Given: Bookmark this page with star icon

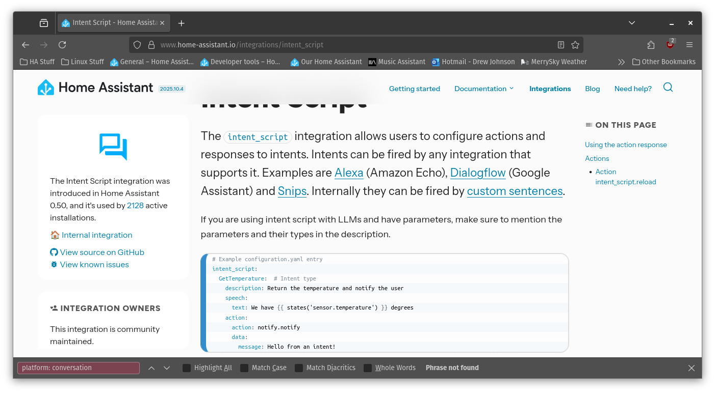Looking at the screenshot, I should 575,45.
